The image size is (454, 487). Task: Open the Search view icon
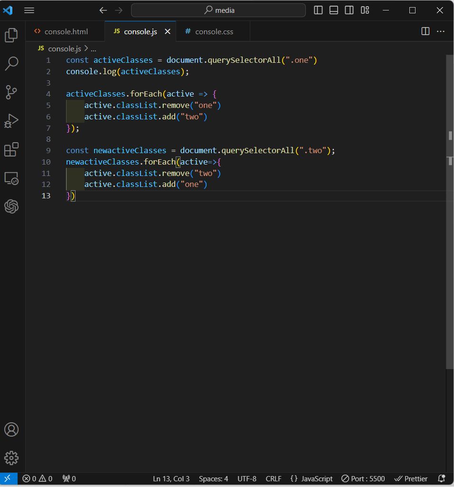[11, 63]
